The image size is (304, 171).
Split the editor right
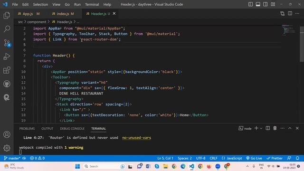(x=290, y=13)
